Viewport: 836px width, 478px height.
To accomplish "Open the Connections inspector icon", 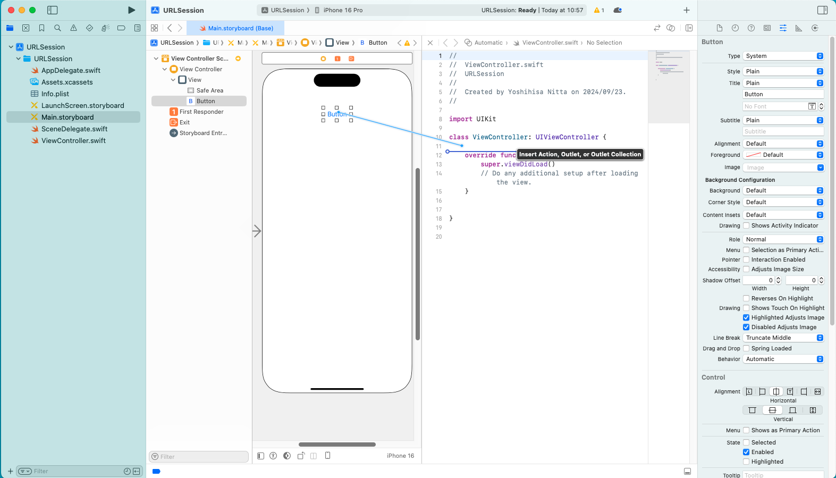I will click(x=814, y=28).
